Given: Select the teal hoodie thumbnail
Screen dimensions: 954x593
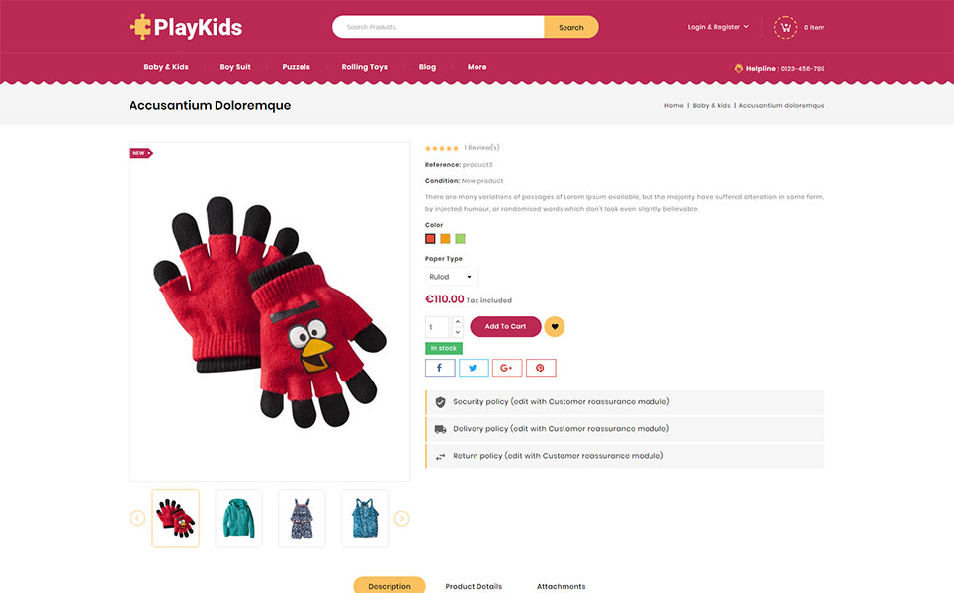Looking at the screenshot, I should [238, 518].
